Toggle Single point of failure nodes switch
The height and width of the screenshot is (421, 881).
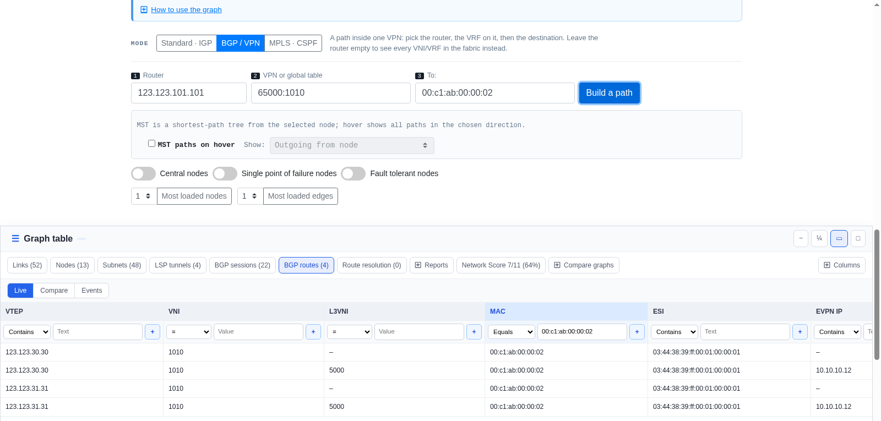coord(225,173)
